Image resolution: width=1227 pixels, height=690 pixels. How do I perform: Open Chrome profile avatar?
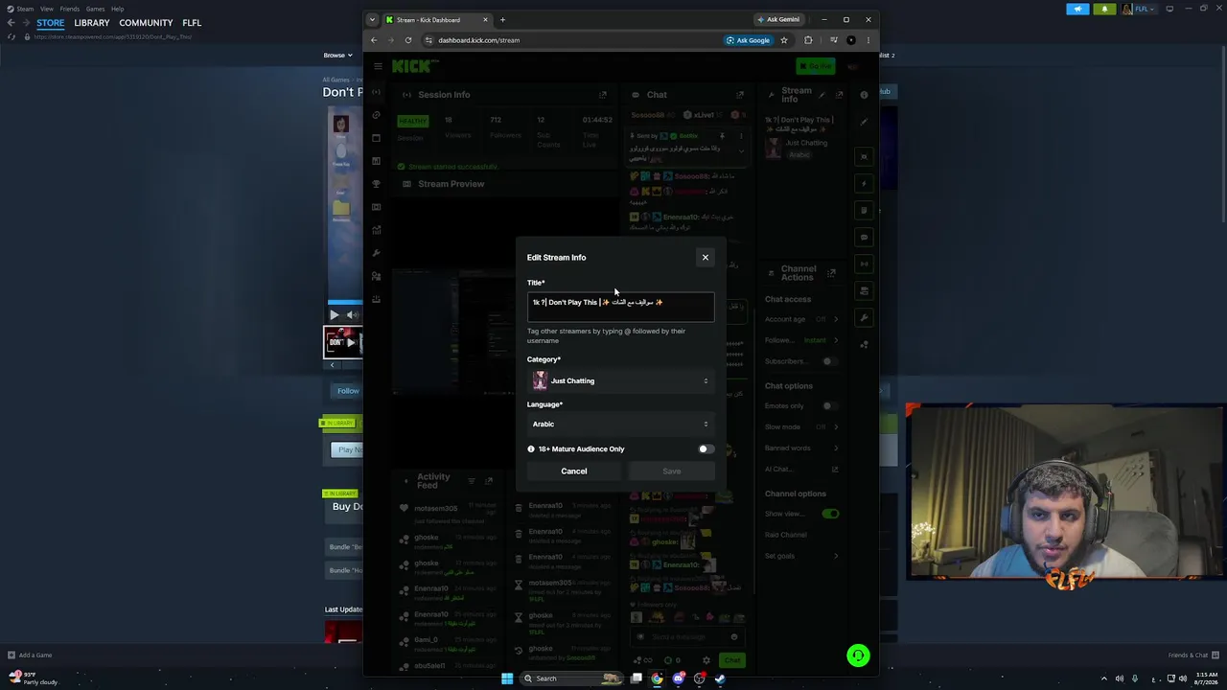pos(851,40)
